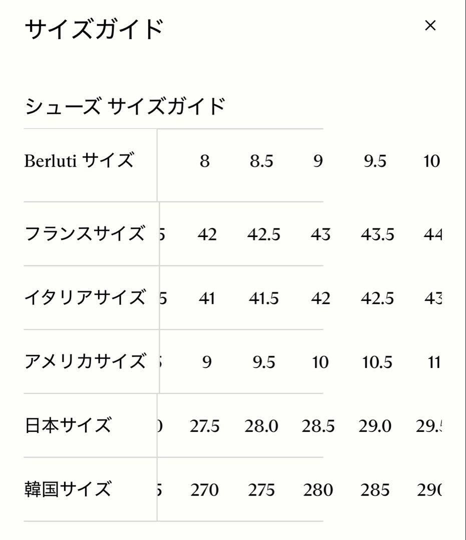Click Berluti size 9 cell
Viewport: 466px width, 540px height.
tap(319, 161)
